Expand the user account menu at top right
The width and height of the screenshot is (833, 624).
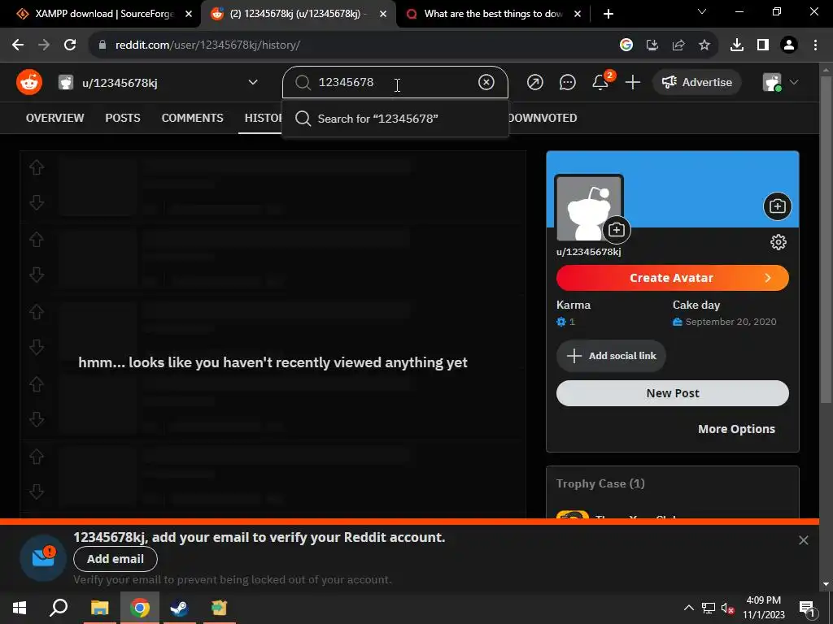pyautogui.click(x=780, y=82)
